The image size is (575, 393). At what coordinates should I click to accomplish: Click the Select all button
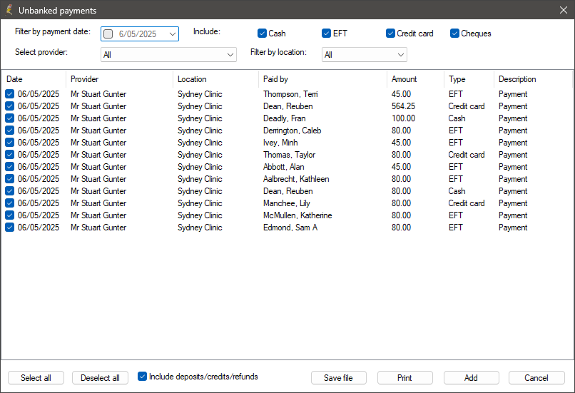(36, 378)
